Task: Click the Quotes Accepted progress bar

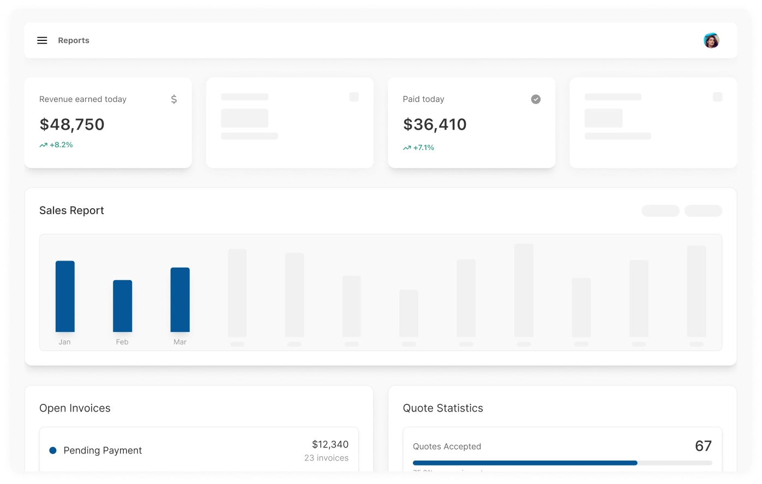Action: coord(562,463)
